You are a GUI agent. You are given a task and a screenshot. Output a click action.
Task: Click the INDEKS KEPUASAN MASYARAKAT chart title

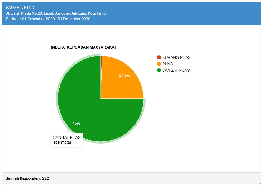point(84,47)
